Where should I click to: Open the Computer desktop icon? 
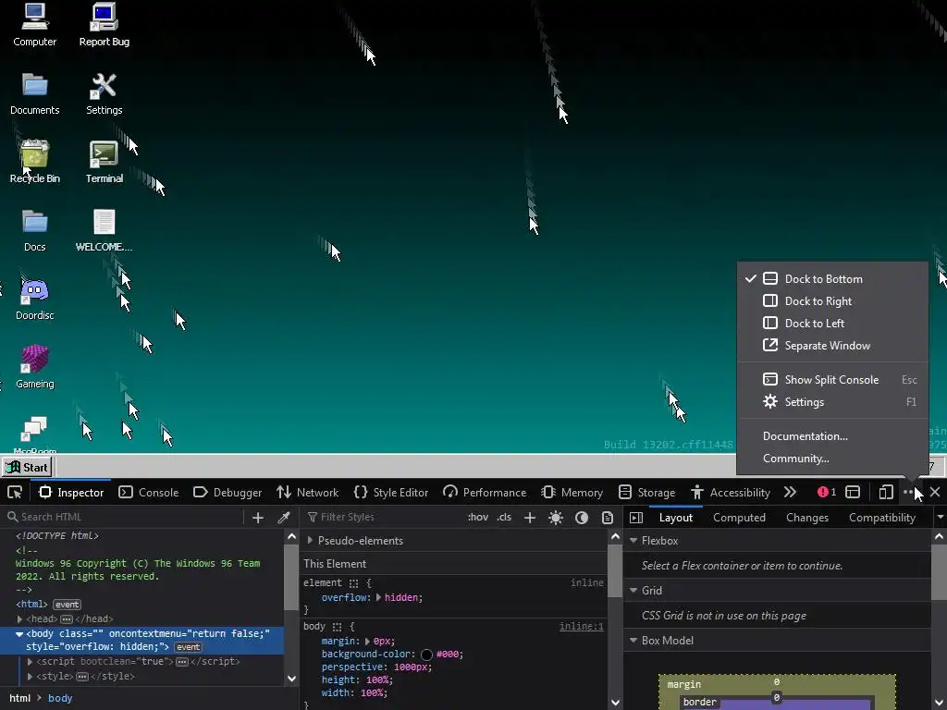tap(34, 25)
